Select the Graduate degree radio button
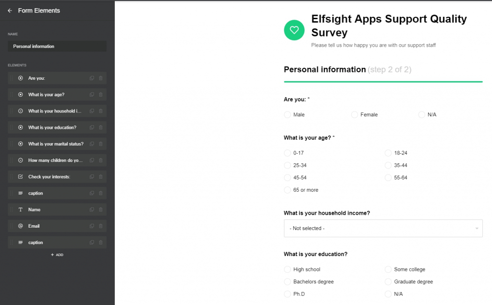Image resolution: width=492 pixels, height=305 pixels. tap(388, 282)
